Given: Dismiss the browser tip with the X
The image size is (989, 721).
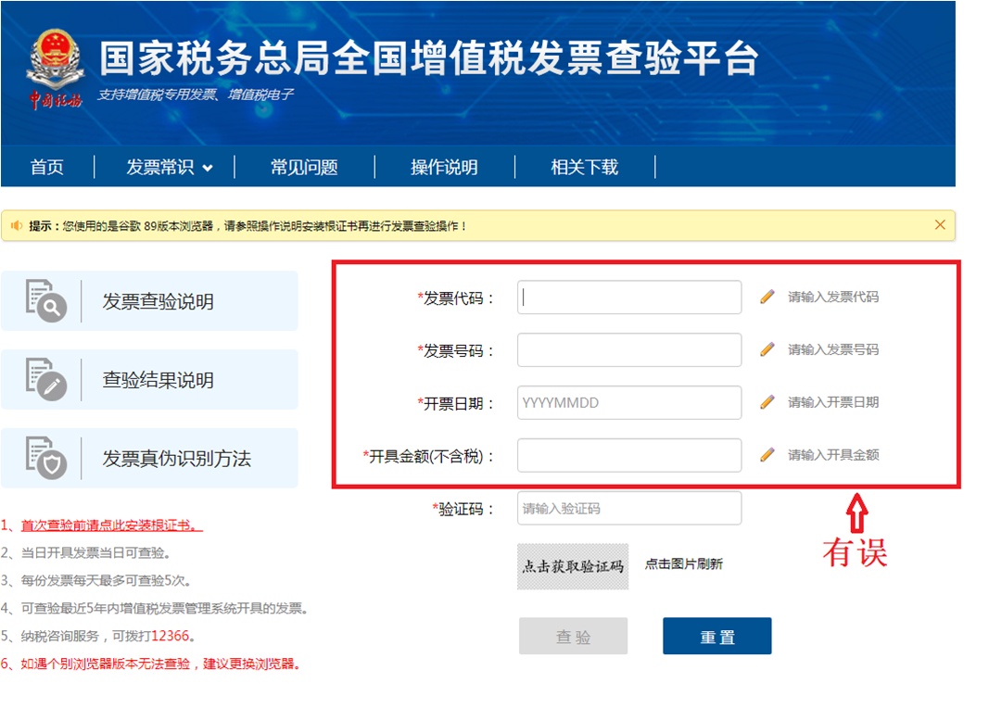Looking at the screenshot, I should click(940, 224).
